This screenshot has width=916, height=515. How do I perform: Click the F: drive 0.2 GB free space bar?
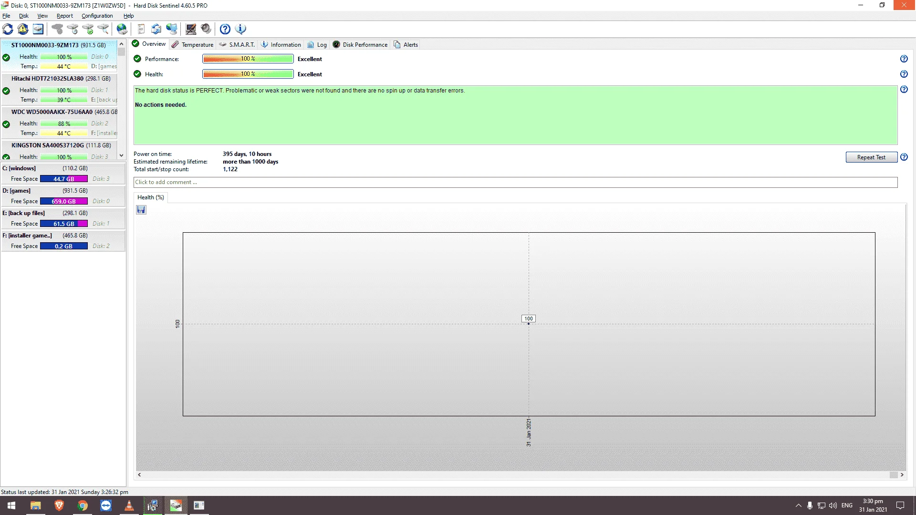pos(64,246)
